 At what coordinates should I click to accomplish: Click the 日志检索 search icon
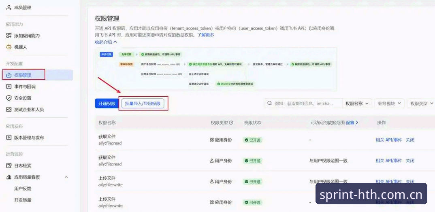[9, 166]
